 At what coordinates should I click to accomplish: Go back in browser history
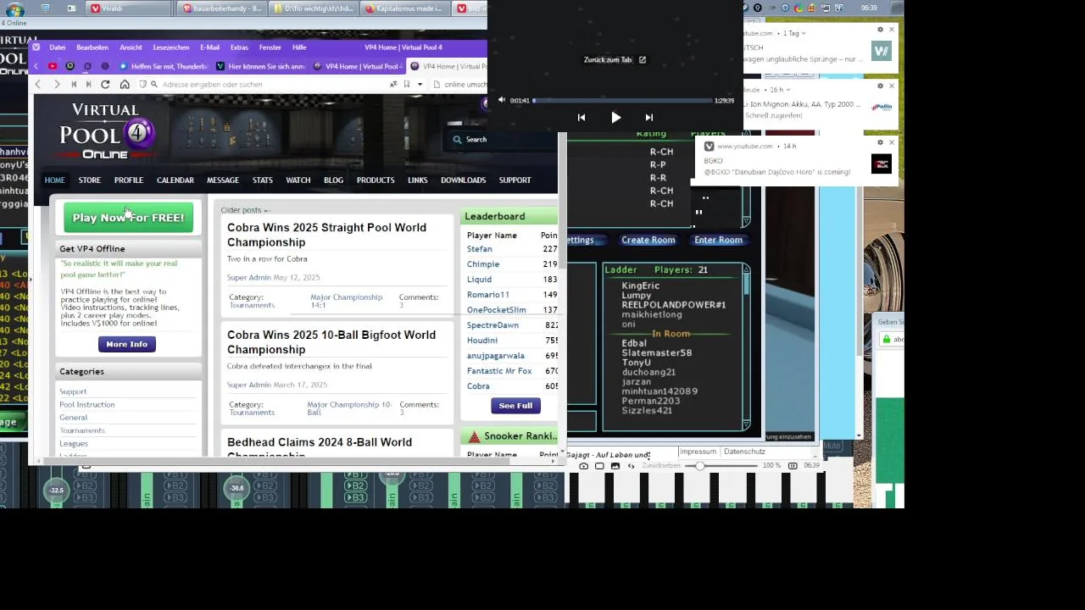[37, 85]
